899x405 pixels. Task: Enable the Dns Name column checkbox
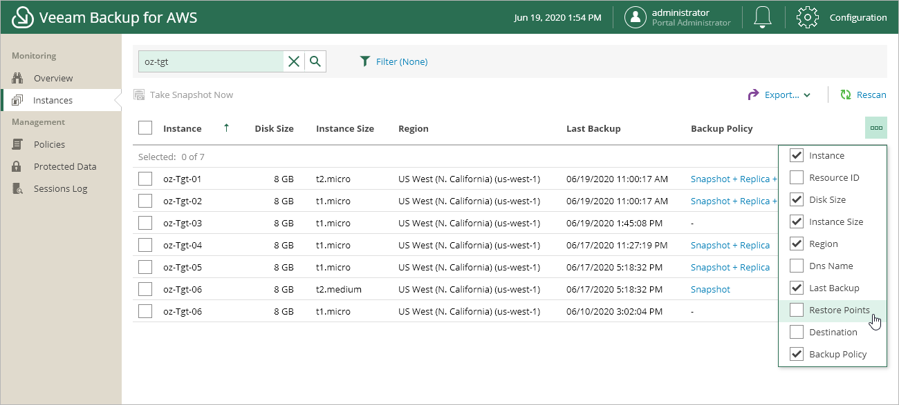[x=797, y=266]
